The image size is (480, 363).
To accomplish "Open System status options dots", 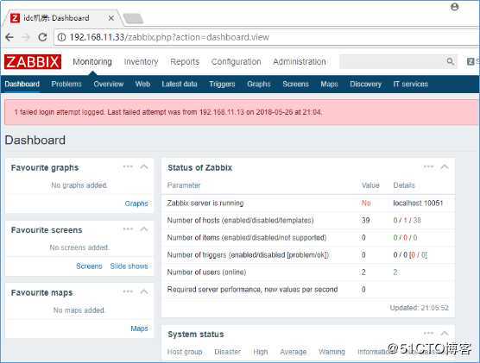I will pos(428,333).
